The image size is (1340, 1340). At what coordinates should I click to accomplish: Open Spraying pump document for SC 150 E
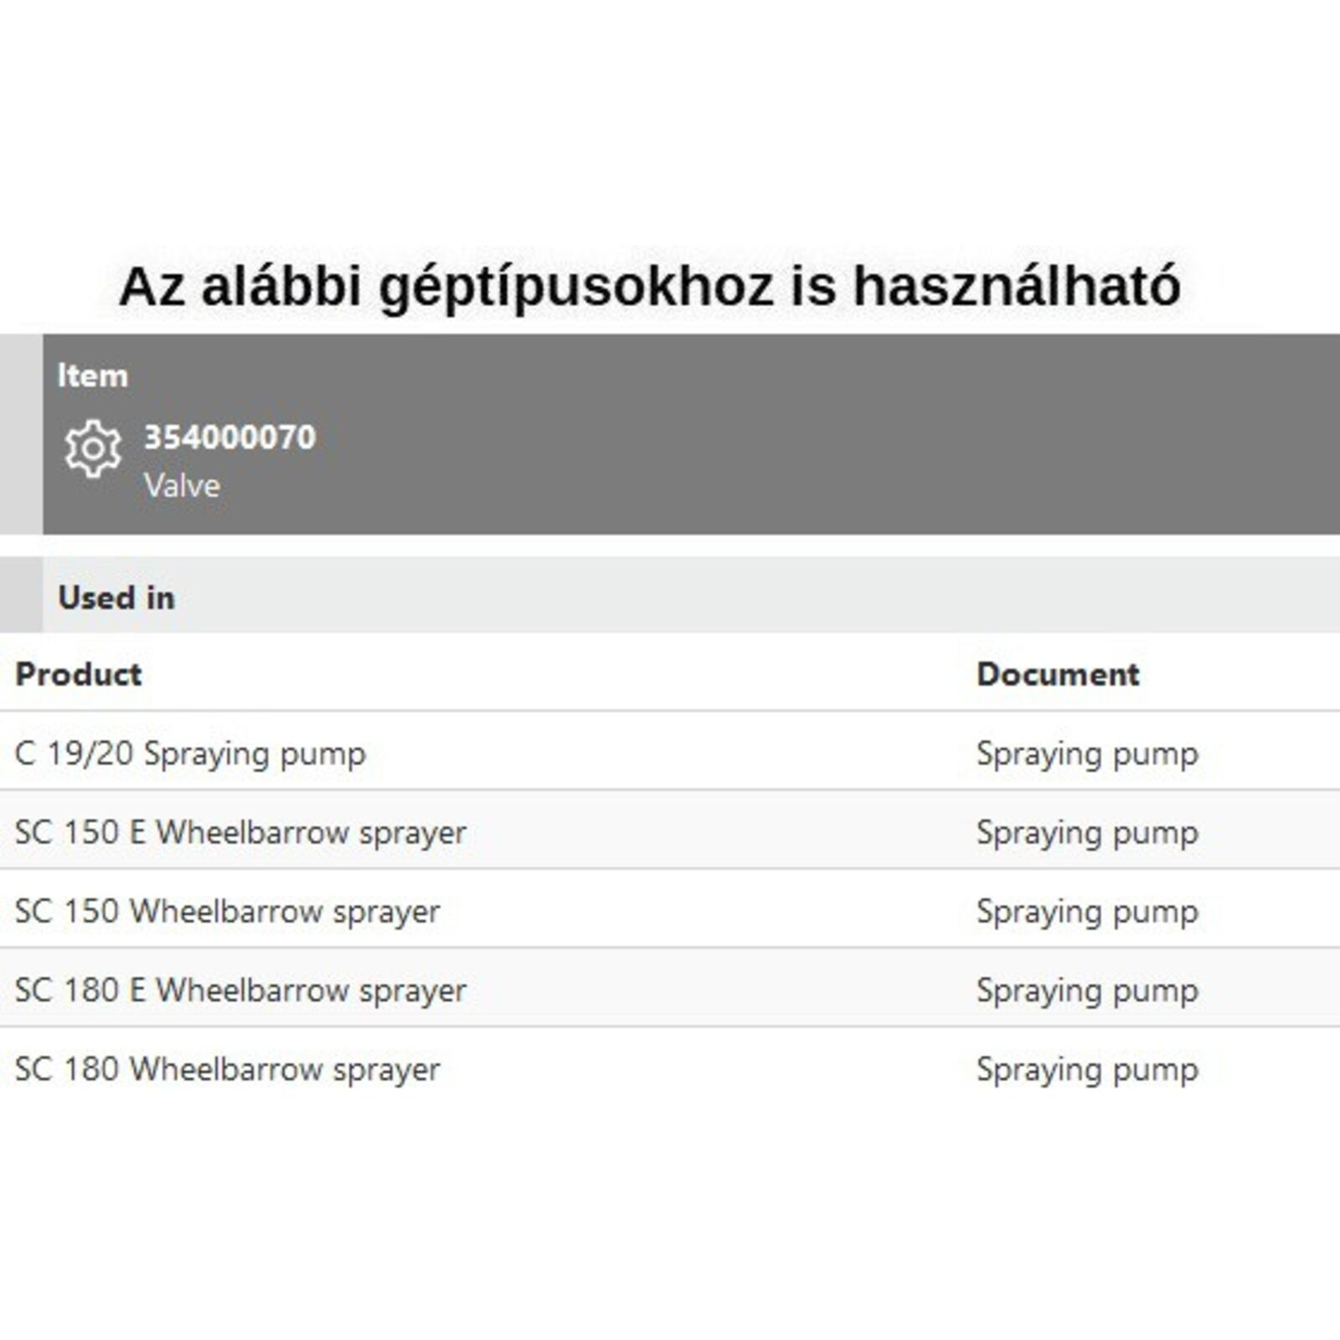[1087, 832]
